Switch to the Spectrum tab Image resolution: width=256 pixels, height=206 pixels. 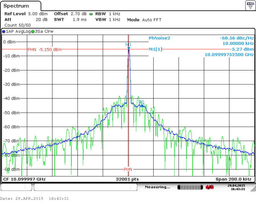(x=16, y=6)
